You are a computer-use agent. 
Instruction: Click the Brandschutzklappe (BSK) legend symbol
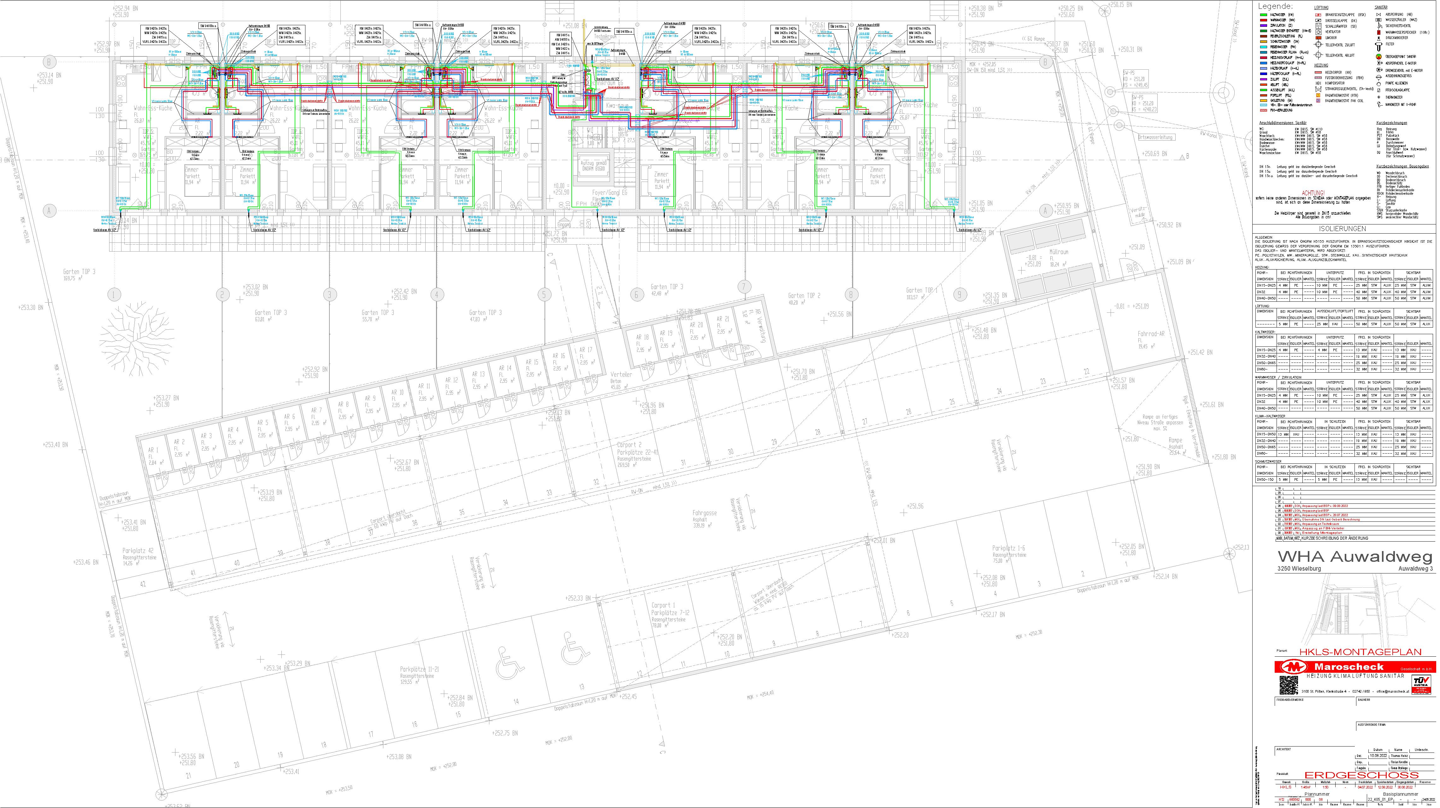pyautogui.click(x=1318, y=15)
